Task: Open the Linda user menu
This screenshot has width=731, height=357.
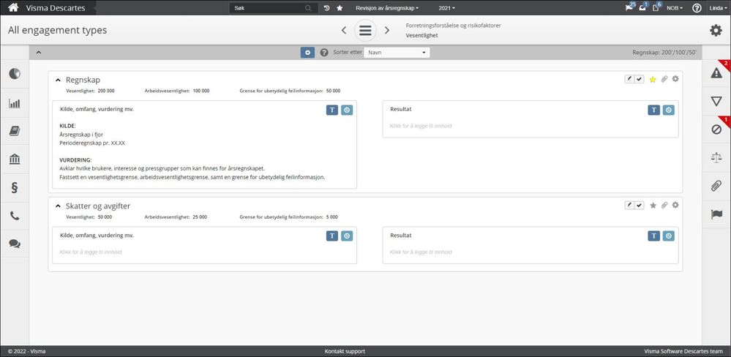Action: [719, 8]
